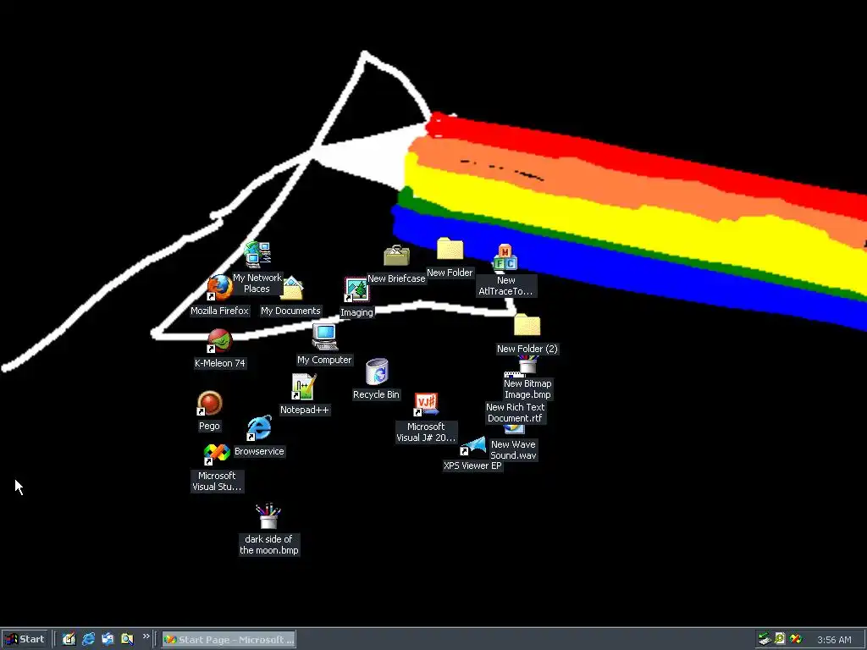Click the Quick Launch mail/Outlook icon
The height and width of the screenshot is (650, 867).
(108, 640)
